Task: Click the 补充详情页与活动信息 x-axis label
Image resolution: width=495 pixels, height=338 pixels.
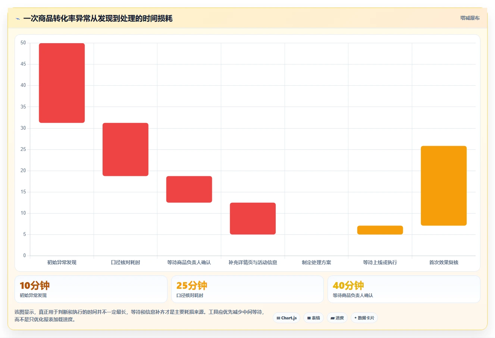Action: [253, 262]
